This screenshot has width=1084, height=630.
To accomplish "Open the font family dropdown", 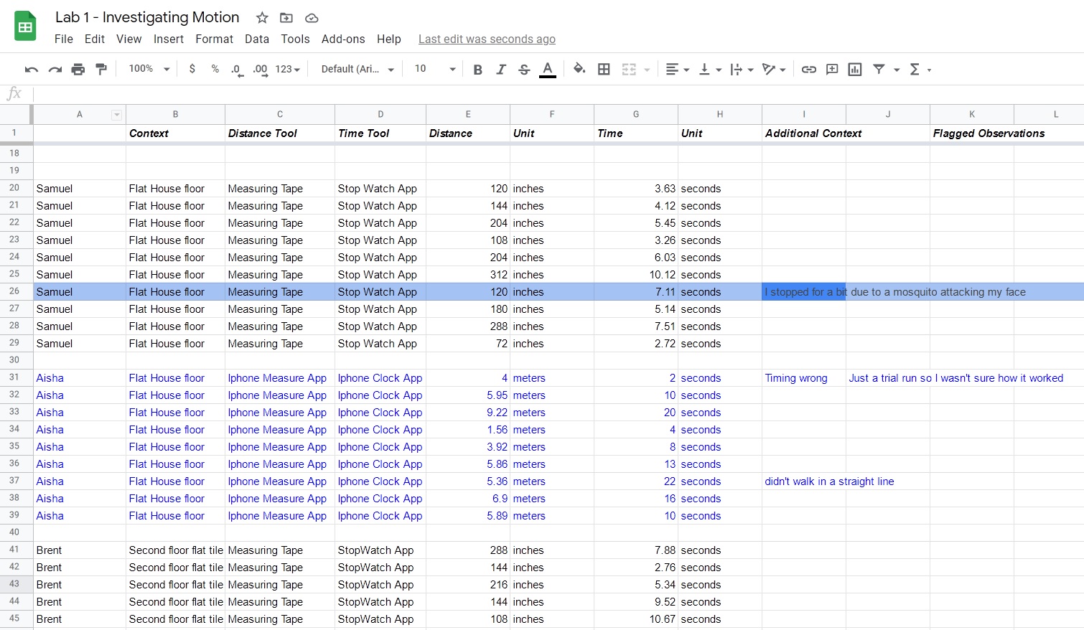I will [358, 69].
